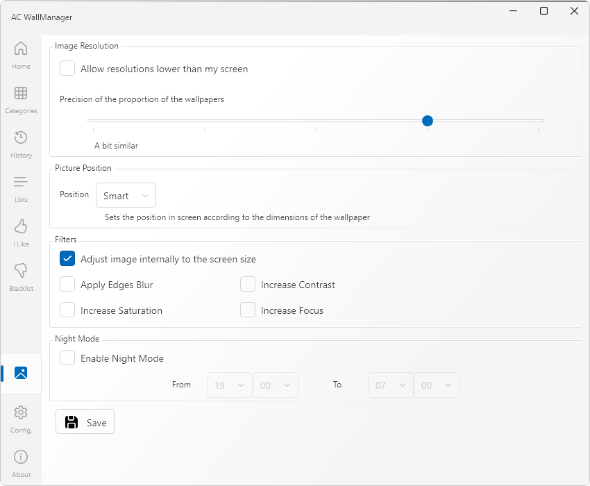Select the wallpaper image settings icon
Image resolution: width=590 pixels, height=486 pixels.
(x=21, y=373)
